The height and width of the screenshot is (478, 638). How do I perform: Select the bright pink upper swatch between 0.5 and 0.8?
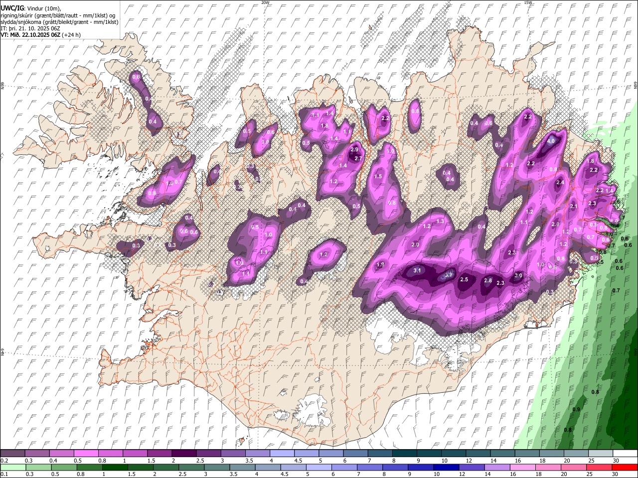point(86,454)
